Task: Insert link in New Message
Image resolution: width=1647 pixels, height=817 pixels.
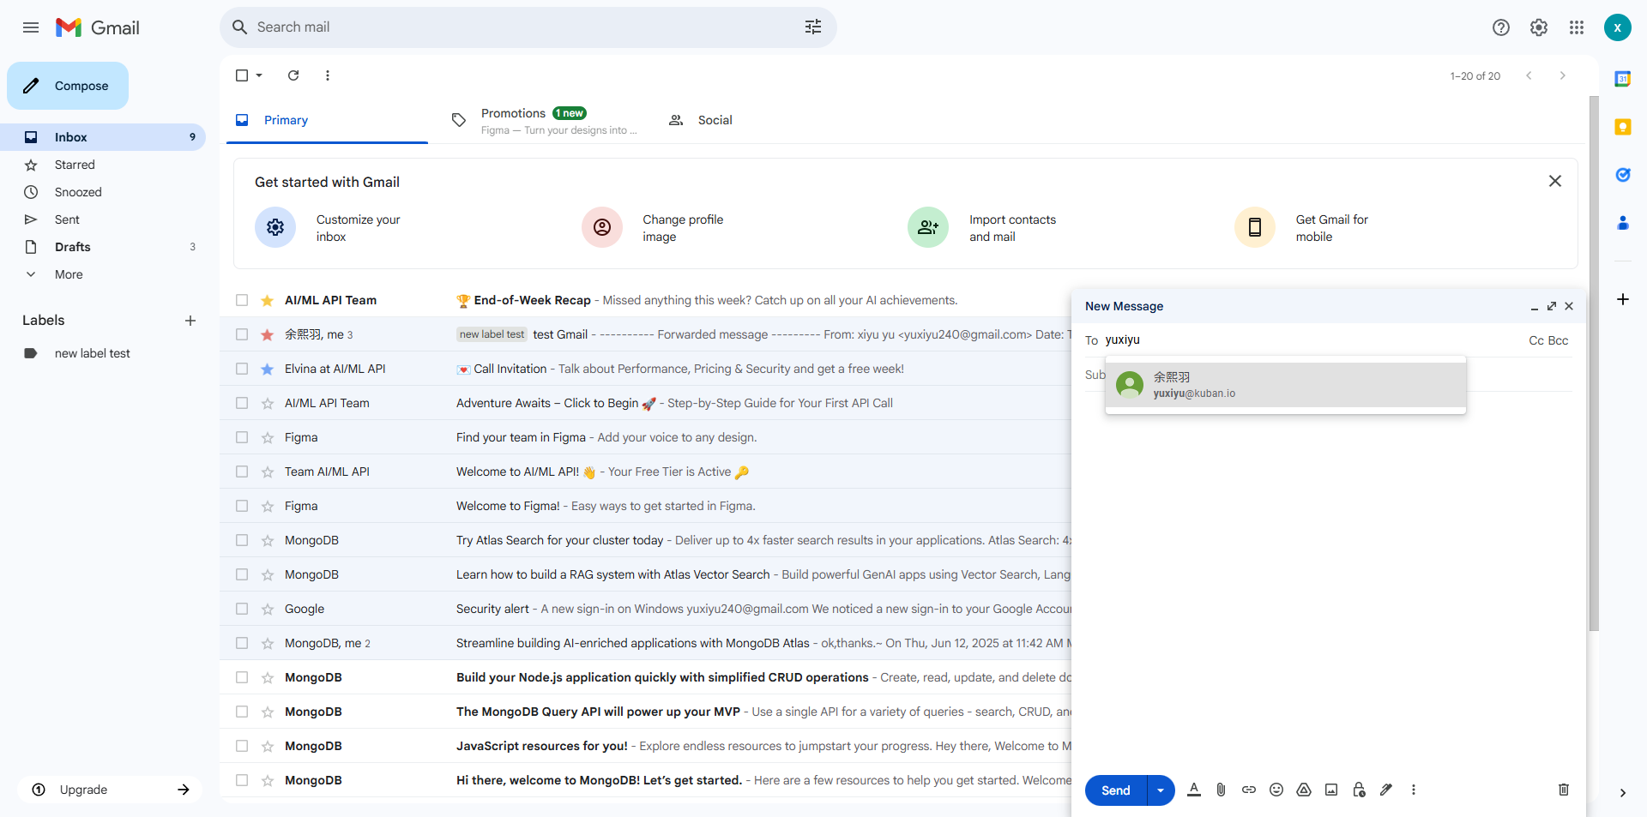Action: [x=1249, y=790]
